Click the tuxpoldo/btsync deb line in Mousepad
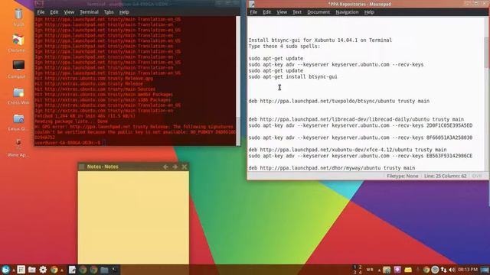Viewport: 490px width, 275px height. click(338, 101)
